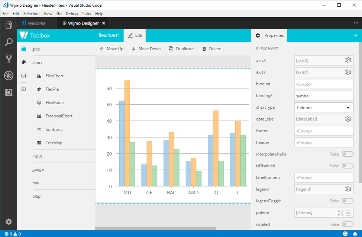
Task: Click the header property field
Action: tap(324, 142)
